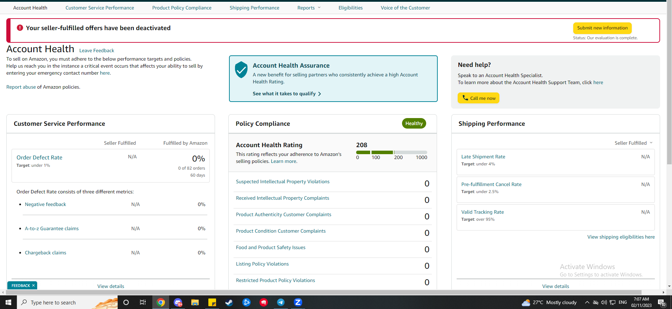Image resolution: width=672 pixels, height=309 pixels.
Task: Open Telegram from the taskbar
Action: coord(281,302)
